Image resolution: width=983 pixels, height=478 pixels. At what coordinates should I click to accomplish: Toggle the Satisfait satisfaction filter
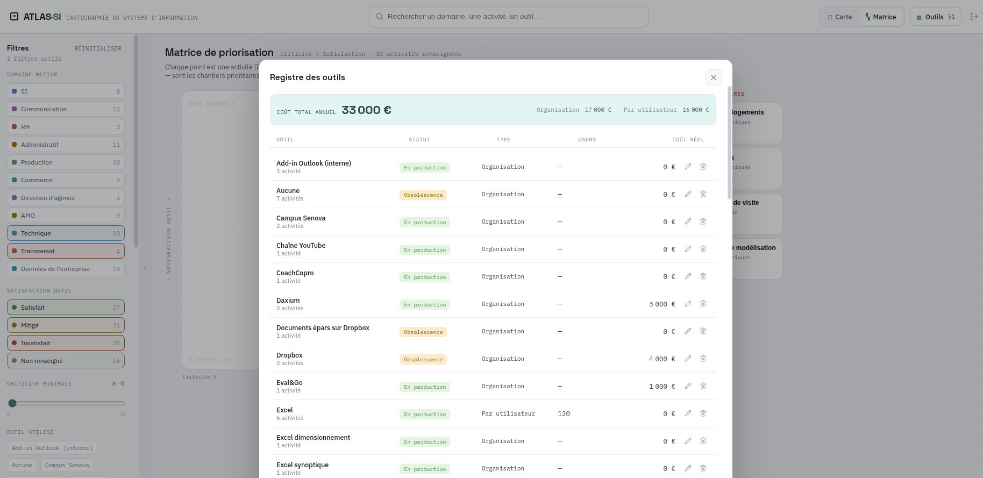tap(66, 308)
